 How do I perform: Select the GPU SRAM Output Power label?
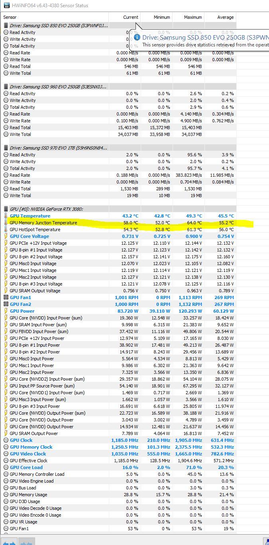33,433
